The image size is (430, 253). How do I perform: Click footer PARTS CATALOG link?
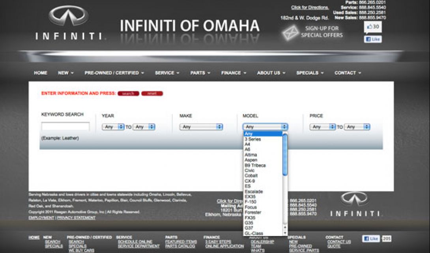180,246
